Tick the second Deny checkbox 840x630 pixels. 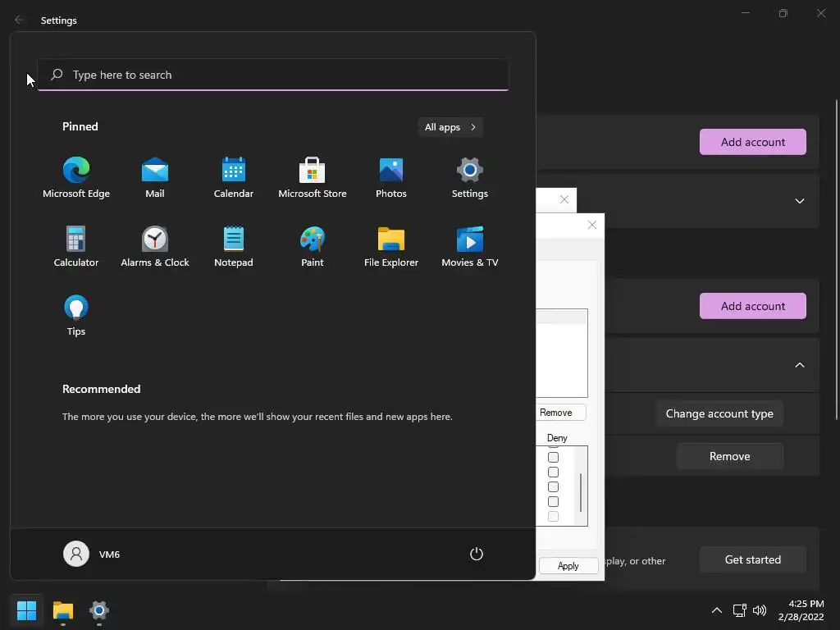554,472
